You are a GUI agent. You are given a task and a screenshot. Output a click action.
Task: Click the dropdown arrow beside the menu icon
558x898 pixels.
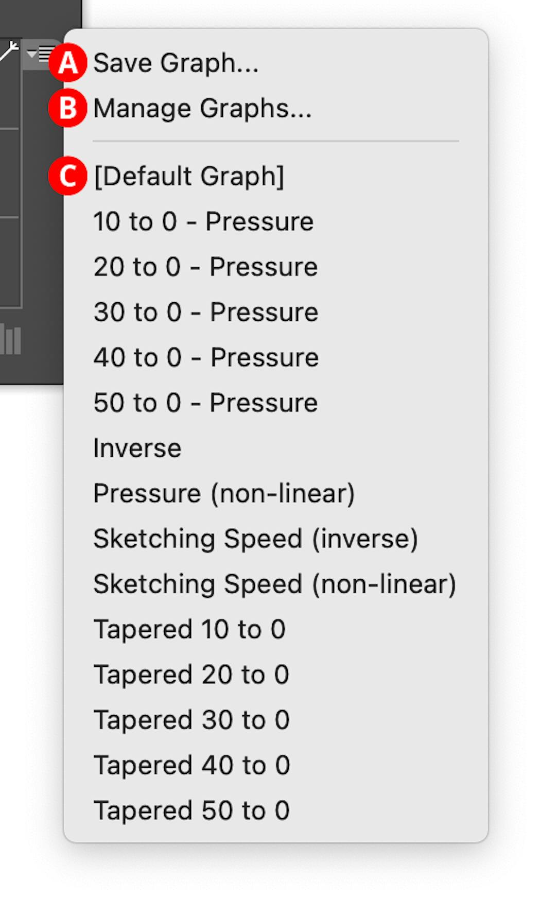(x=31, y=53)
